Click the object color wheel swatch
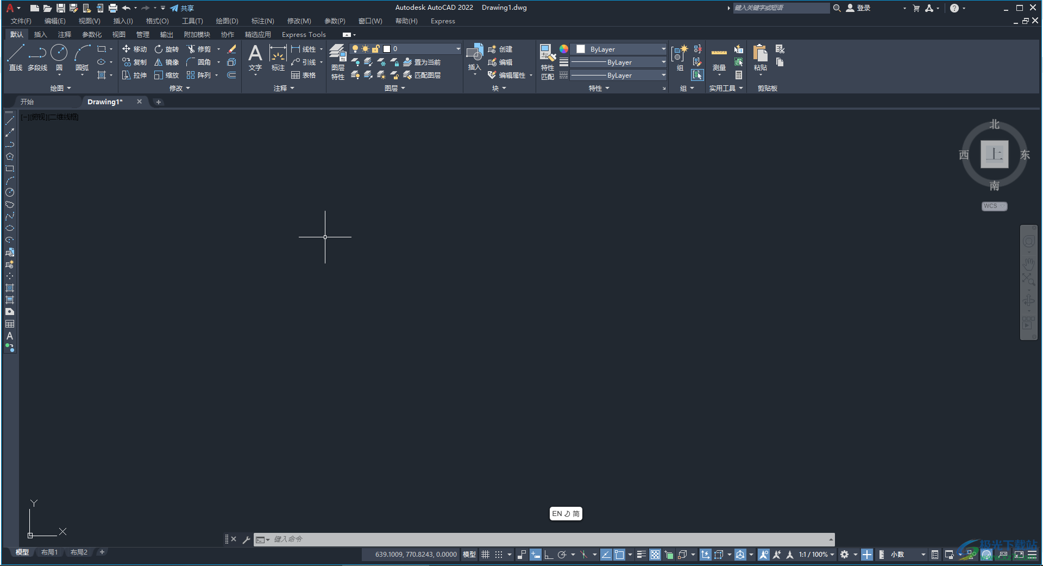Screen dimensions: 1043x566 click(564, 49)
